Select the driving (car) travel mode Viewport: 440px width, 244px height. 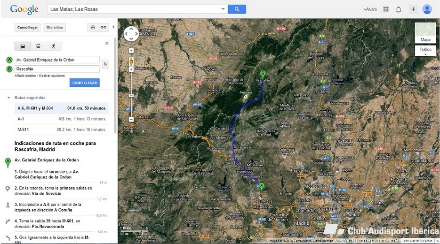tap(23, 46)
